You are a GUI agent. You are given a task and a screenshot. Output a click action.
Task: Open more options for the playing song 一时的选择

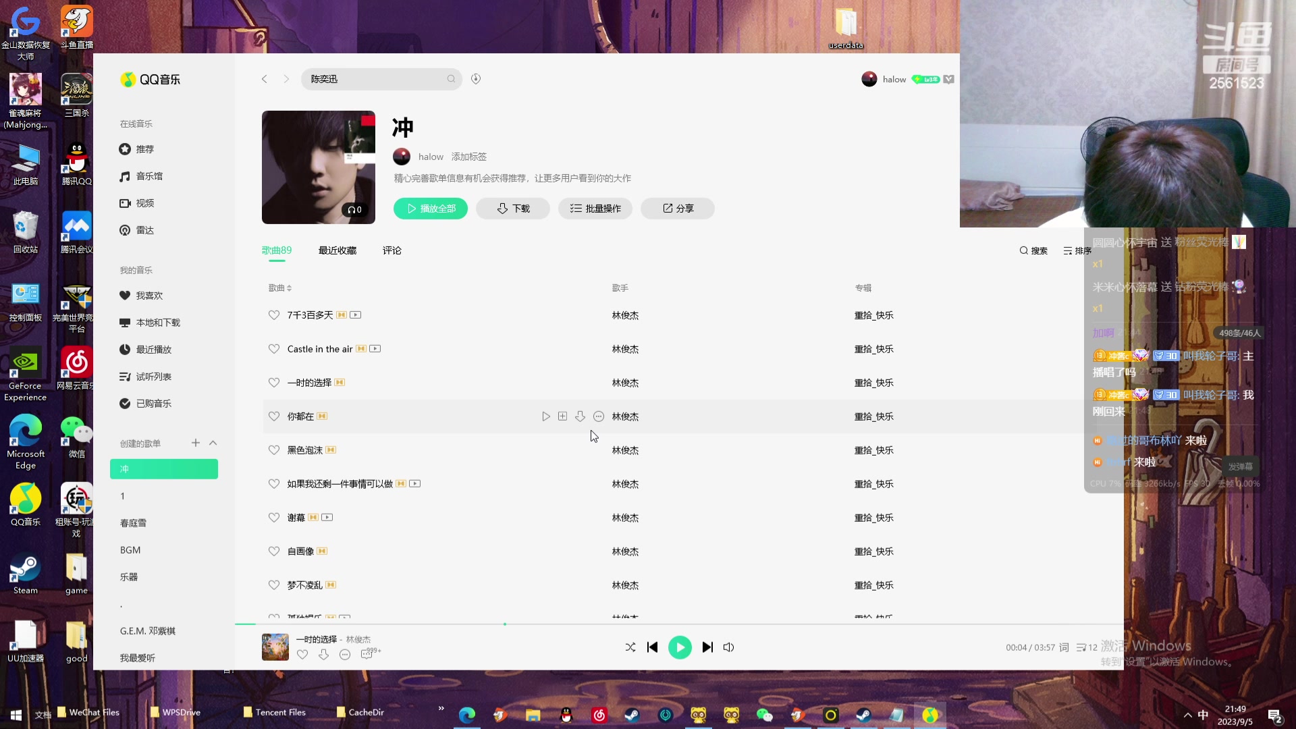click(x=345, y=655)
